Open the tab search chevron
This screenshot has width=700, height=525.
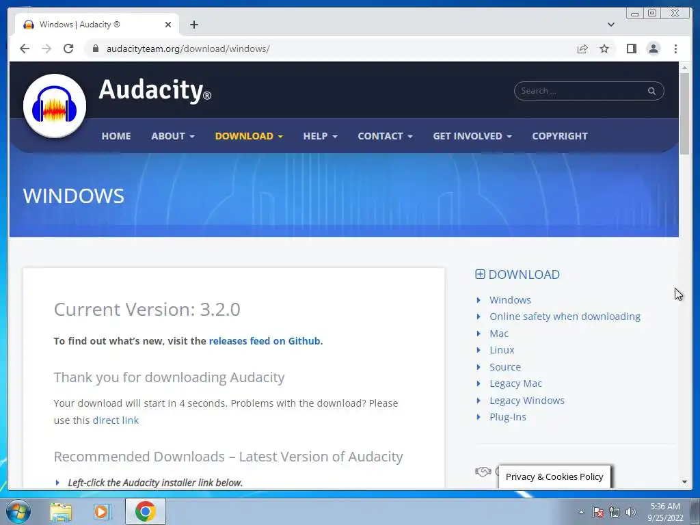click(x=610, y=25)
